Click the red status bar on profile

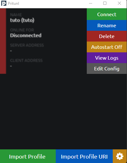pyautogui.click(x=3, y=41)
